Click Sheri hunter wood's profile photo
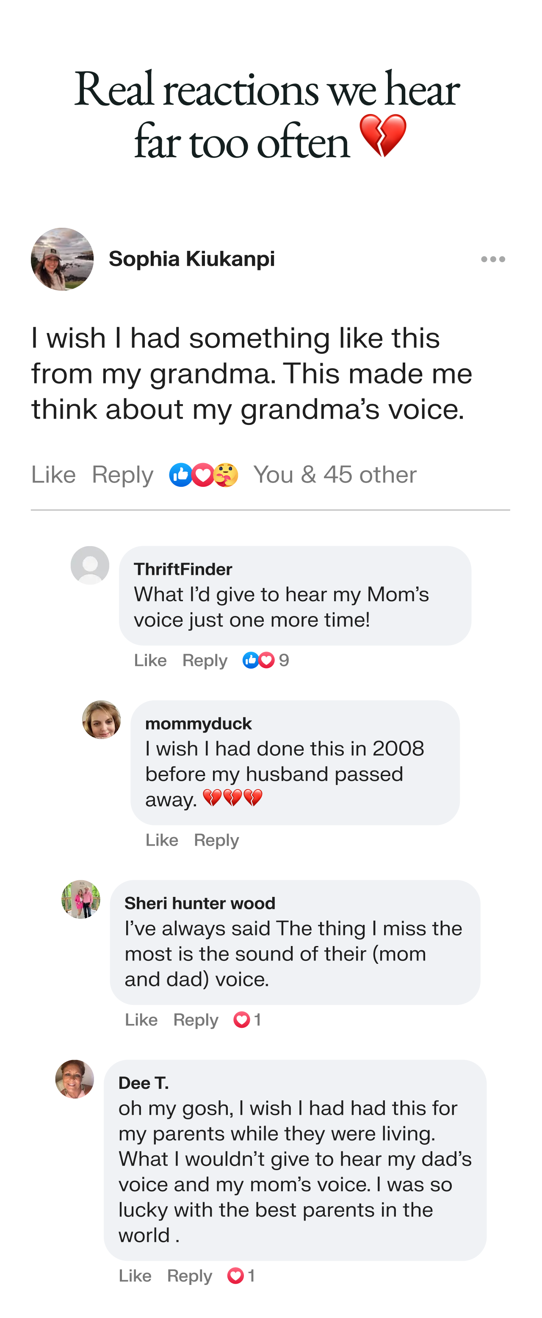The width and height of the screenshot is (542, 1318). [x=81, y=899]
